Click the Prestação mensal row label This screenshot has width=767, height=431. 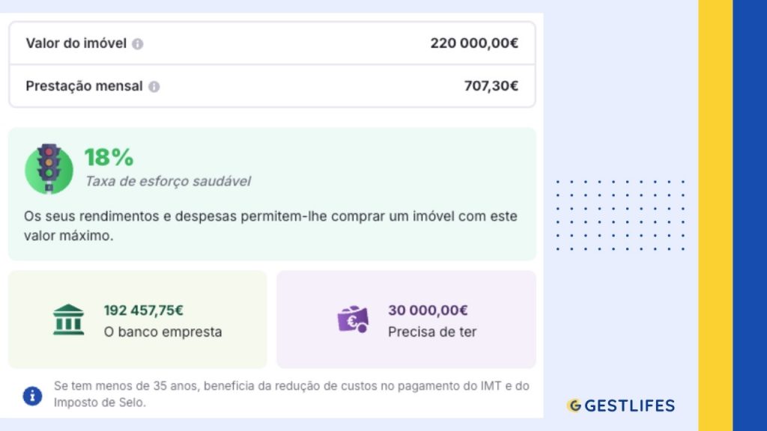(84, 86)
